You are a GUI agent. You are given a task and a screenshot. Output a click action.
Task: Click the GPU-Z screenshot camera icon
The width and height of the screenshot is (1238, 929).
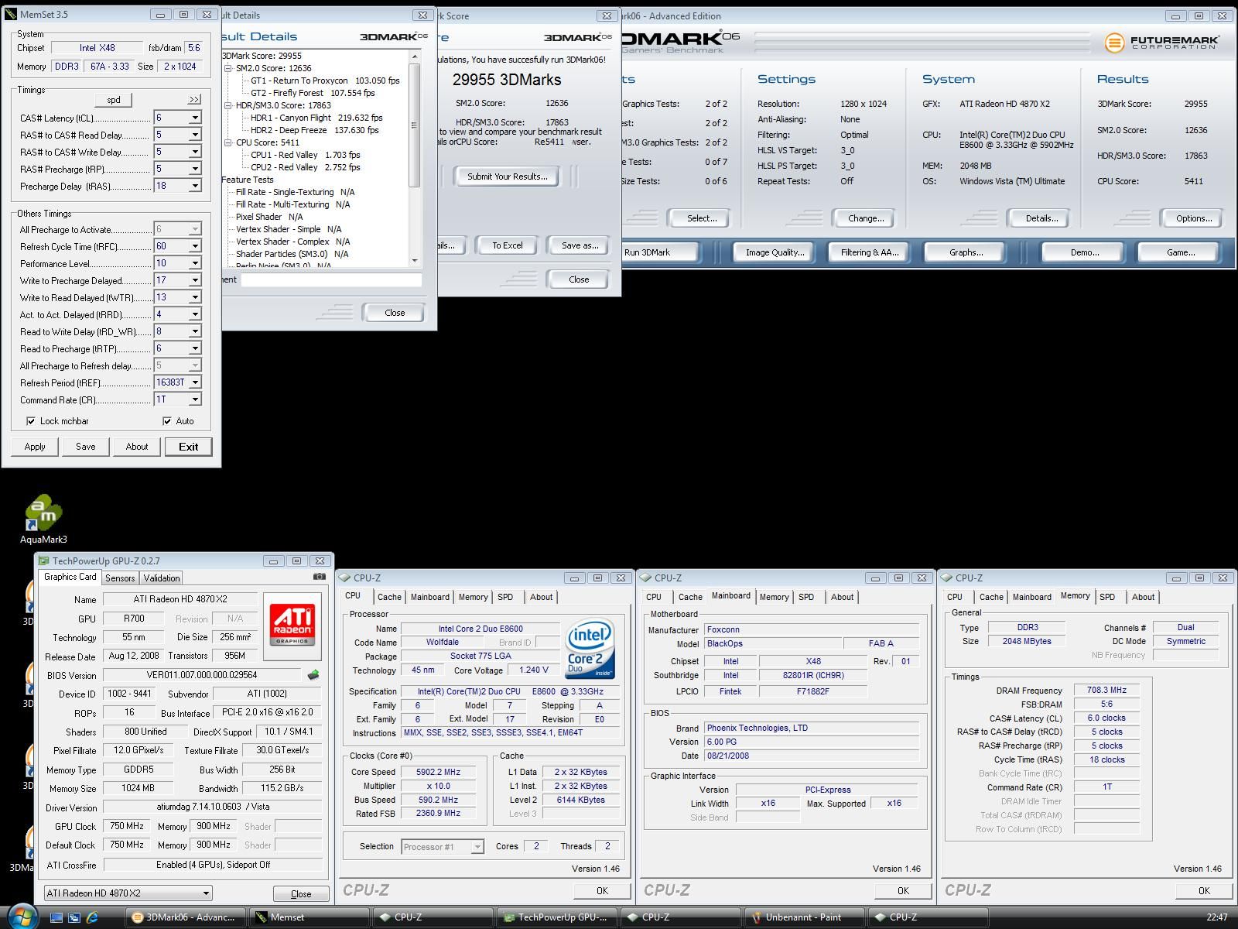point(319,577)
